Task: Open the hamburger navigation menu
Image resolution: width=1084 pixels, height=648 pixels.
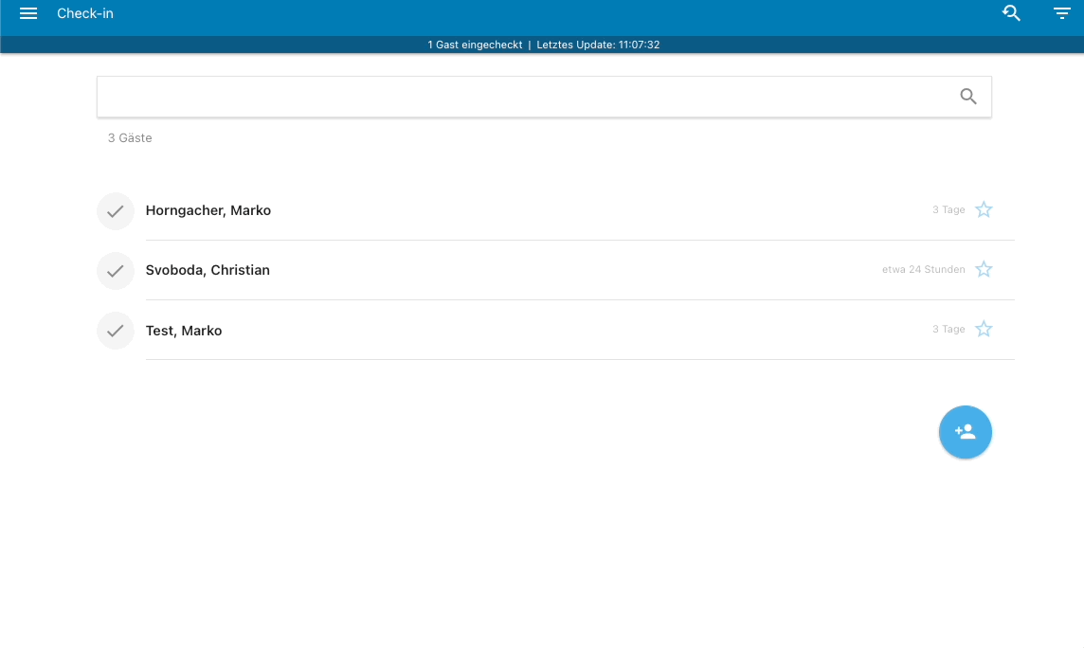Action: 28,14
